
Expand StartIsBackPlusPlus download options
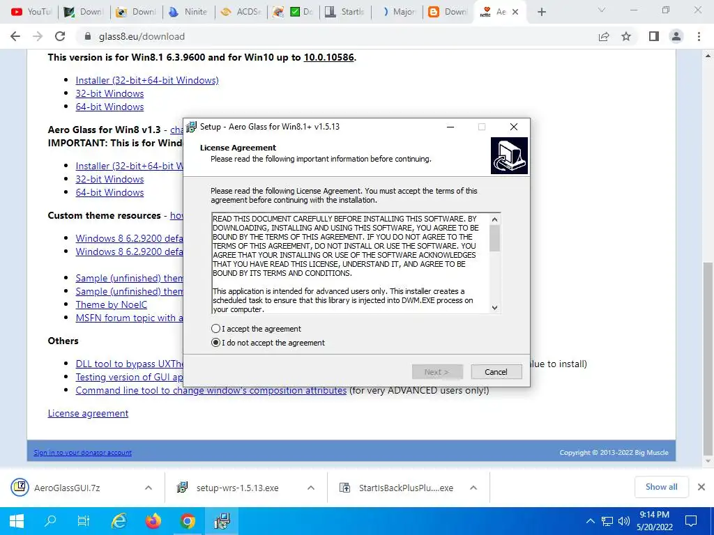point(473,488)
